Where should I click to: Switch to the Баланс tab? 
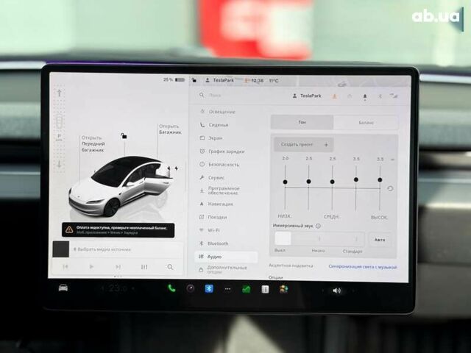(x=366, y=123)
